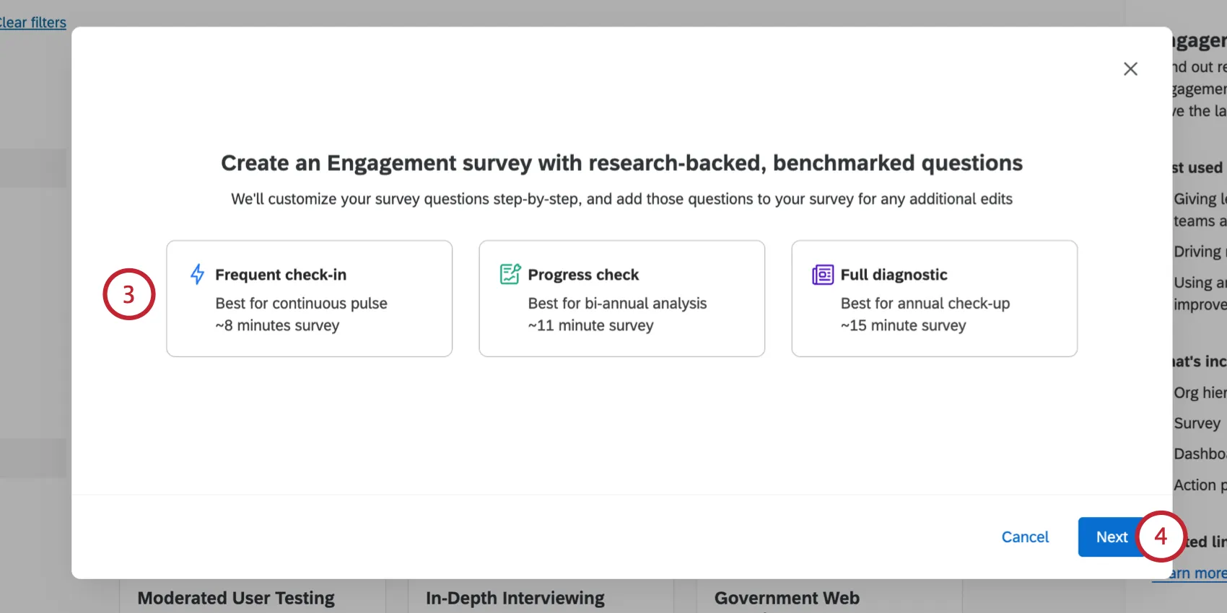The width and height of the screenshot is (1227, 613).
Task: Click the purple Full diagnostic document icon
Action: coord(821,273)
